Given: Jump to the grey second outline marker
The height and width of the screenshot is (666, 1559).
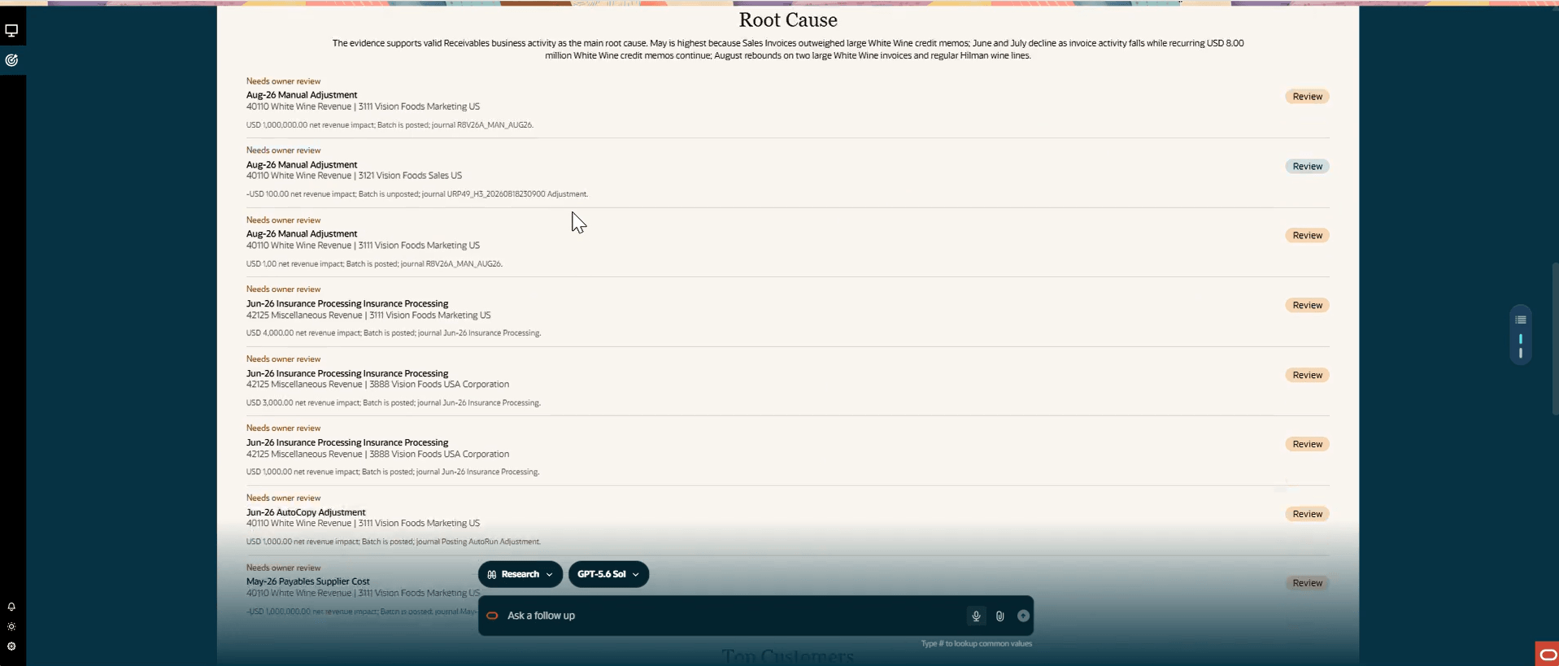Looking at the screenshot, I should click(x=1521, y=354).
